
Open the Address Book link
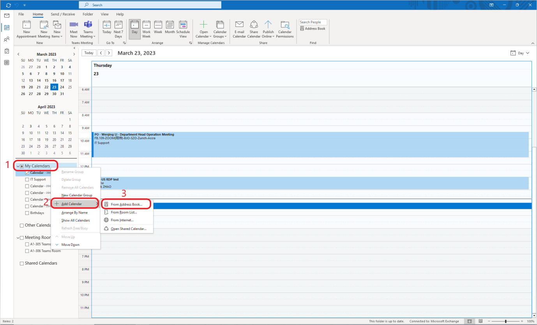[x=313, y=28]
